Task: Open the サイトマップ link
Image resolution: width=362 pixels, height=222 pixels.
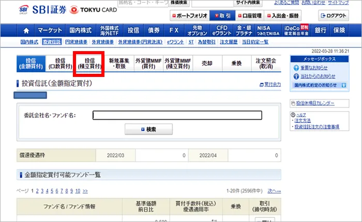Action: click(338, 2)
